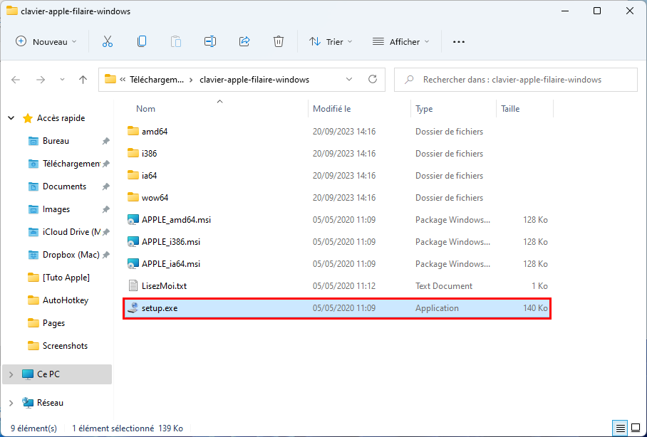Screen dimensions: 647x437
Task: Expand the Ce PC tree node
Action: 11,374
